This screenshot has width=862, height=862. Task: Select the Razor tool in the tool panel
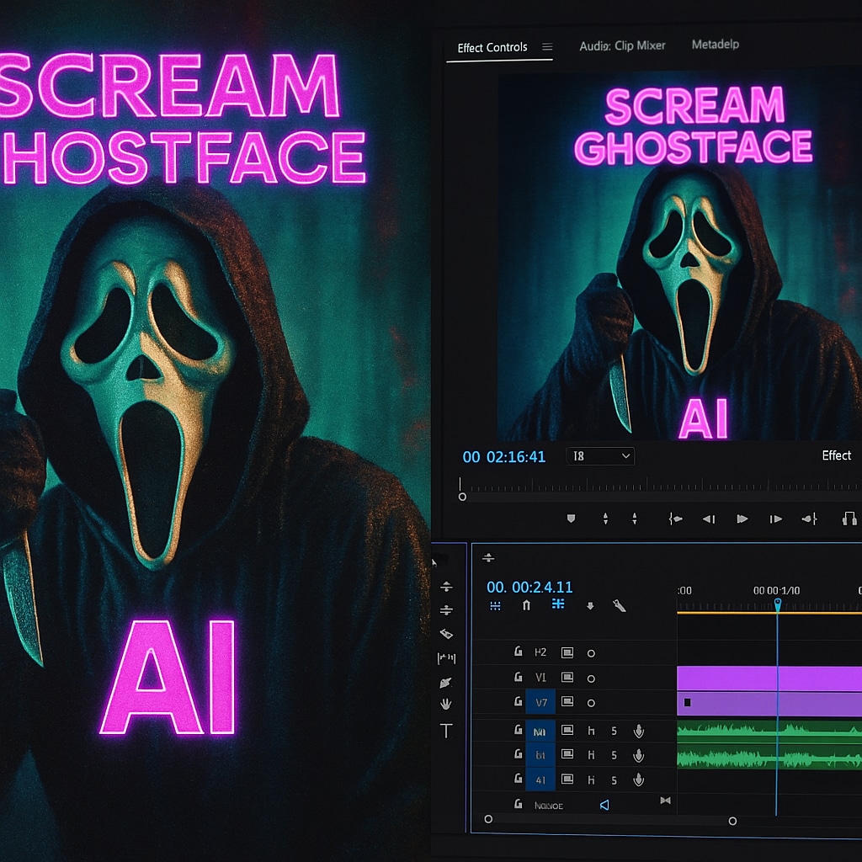pyautogui.click(x=446, y=634)
